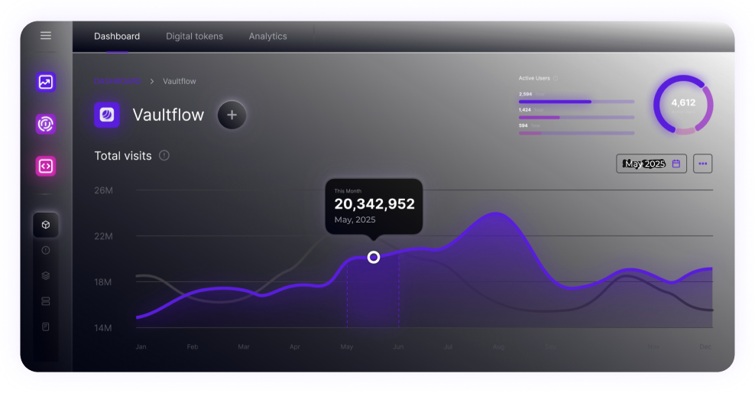Click the Vaultflow logo icon
755x393 pixels.
click(107, 115)
